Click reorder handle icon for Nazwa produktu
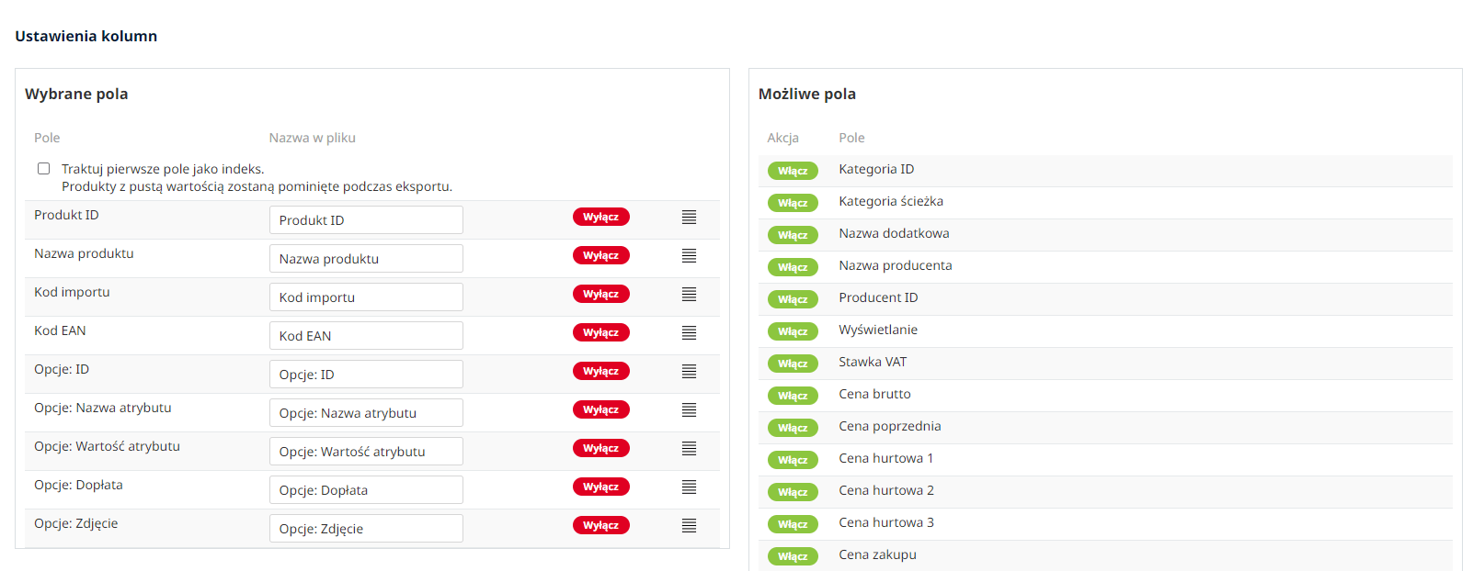The width and height of the screenshot is (1473, 571). 689,256
